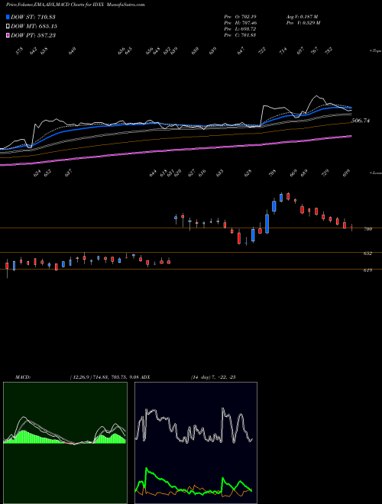Click the magenta DOW PT legend swatch

[8, 35]
